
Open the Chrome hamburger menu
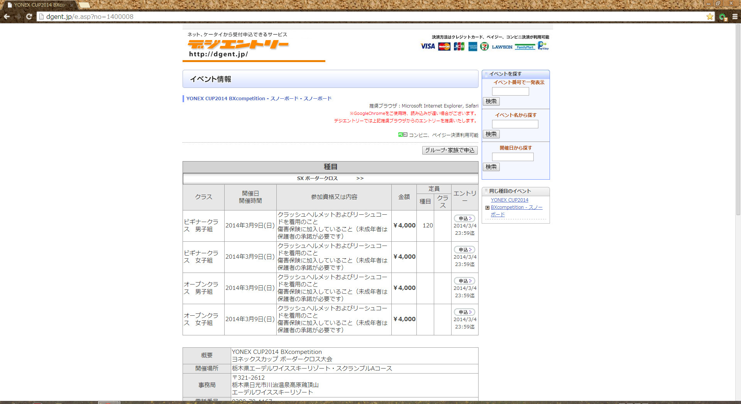click(x=735, y=17)
